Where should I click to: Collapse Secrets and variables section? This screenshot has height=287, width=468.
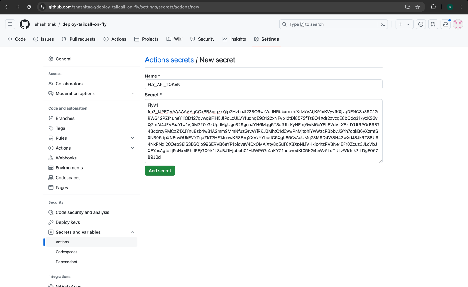click(x=132, y=232)
